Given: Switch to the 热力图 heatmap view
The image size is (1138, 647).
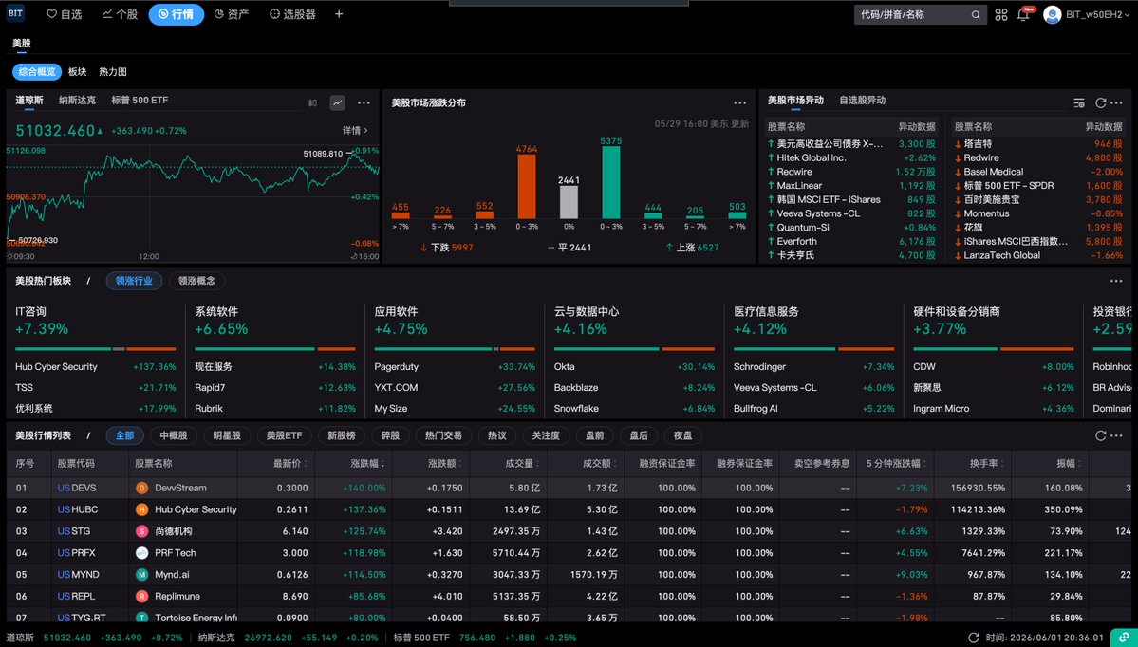Looking at the screenshot, I should point(113,72).
